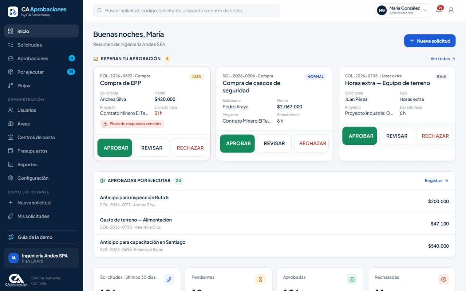Expand the María González account dropdown chevron
Image resolution: width=466 pixels, height=291 pixels.
[425, 11]
